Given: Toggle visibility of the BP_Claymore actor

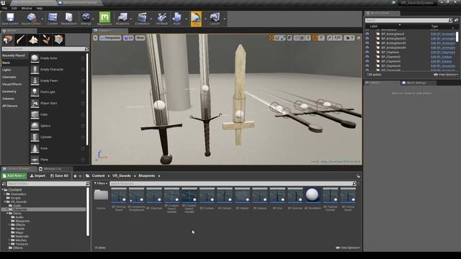Looking at the screenshot, I should click(x=367, y=53).
